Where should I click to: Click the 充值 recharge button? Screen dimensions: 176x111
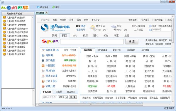pos(73,97)
